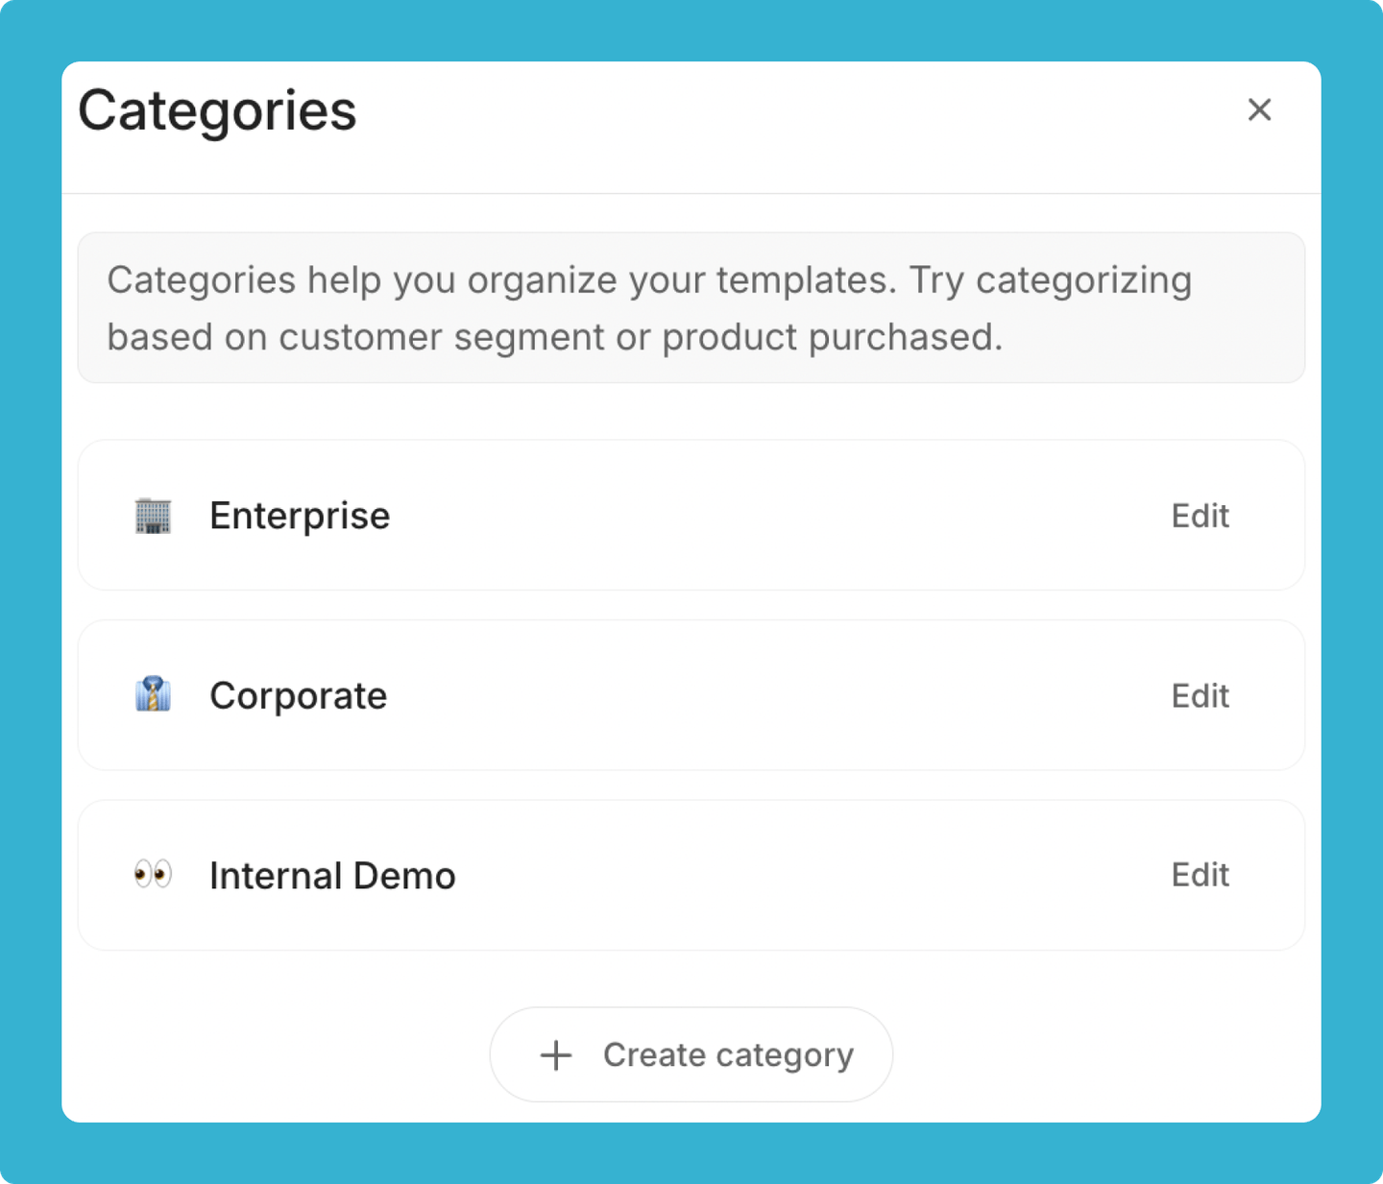Click the Enterprise category row card
Image resolution: width=1383 pixels, height=1184 pixels.
pos(691,515)
